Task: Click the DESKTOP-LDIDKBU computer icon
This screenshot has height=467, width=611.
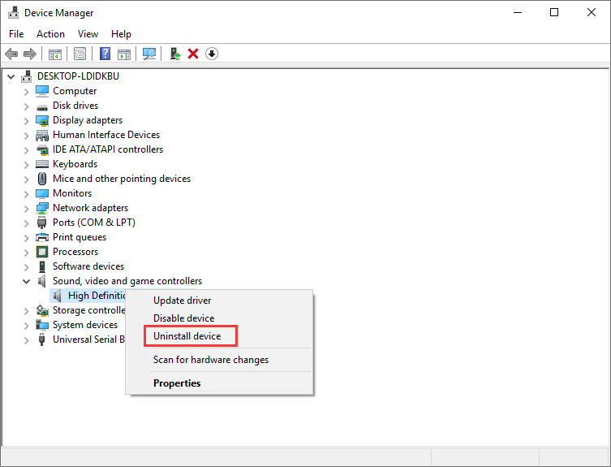Action: pyautogui.click(x=27, y=76)
